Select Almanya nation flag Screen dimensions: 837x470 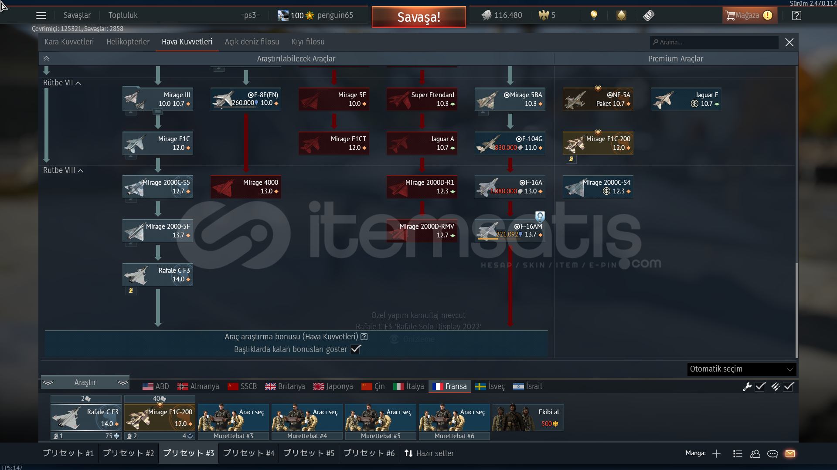[198, 386]
